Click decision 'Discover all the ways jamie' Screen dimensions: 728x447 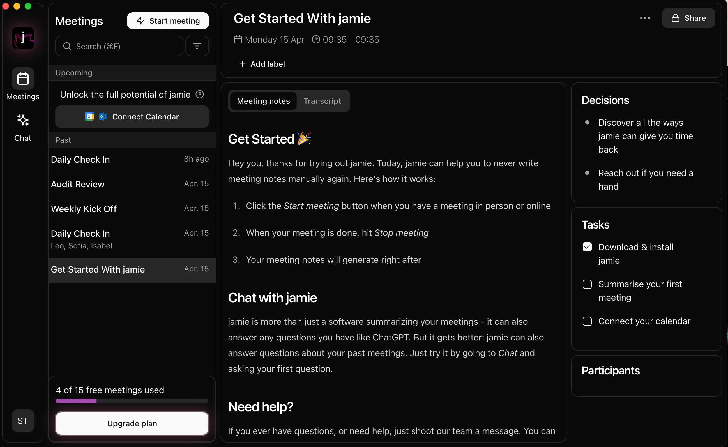pyautogui.click(x=646, y=136)
